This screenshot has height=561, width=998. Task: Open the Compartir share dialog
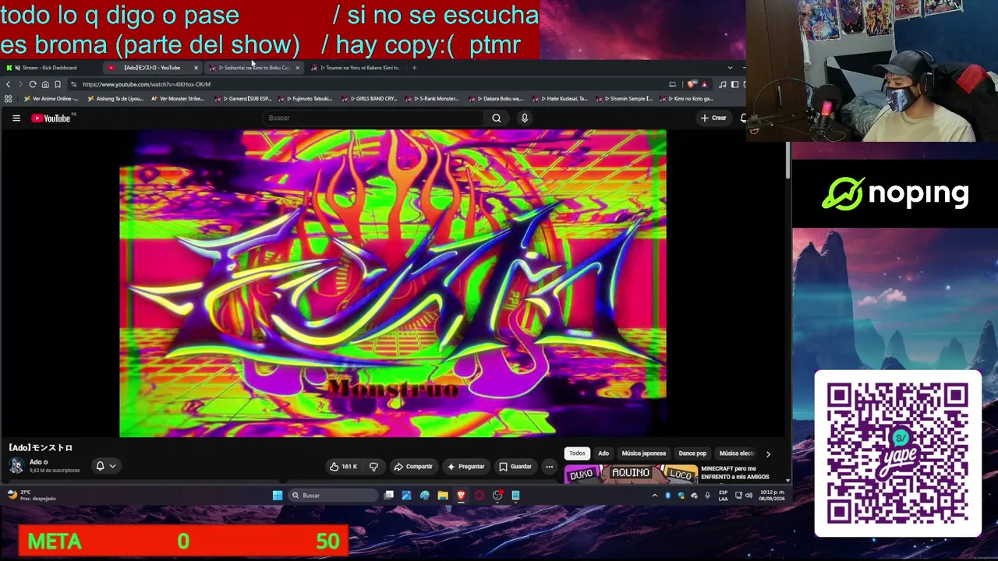coord(413,467)
